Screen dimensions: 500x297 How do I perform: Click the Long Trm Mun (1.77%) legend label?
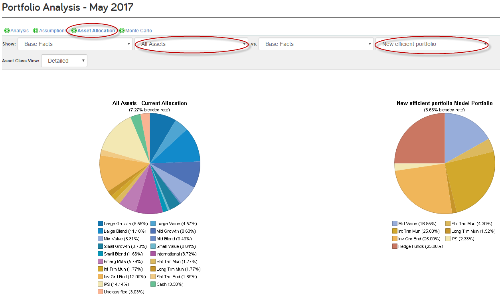tap(178, 269)
